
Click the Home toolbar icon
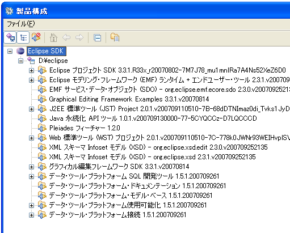point(53,37)
